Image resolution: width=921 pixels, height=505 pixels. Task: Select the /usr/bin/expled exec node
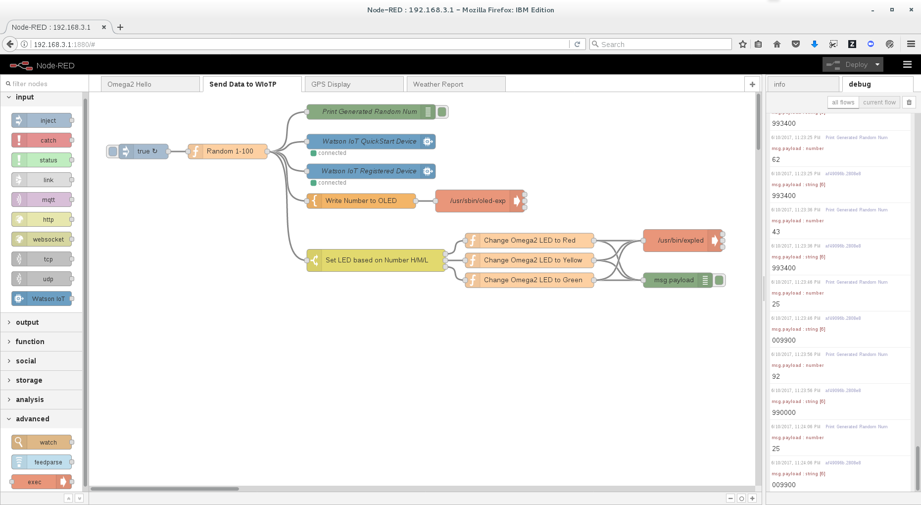pos(683,241)
